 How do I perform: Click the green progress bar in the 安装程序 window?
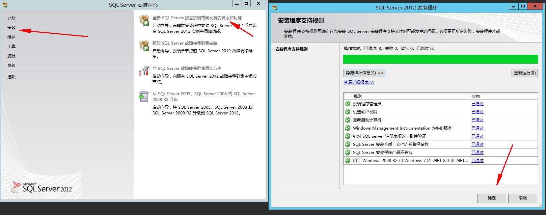[441, 59]
